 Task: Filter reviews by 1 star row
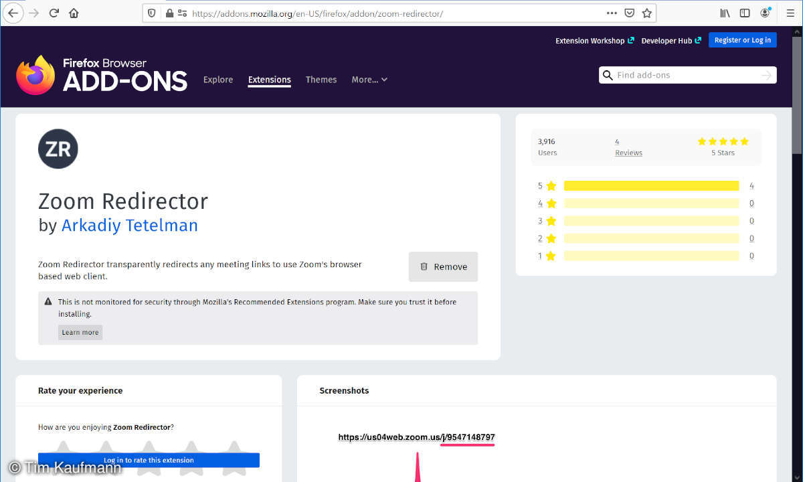[x=646, y=256]
